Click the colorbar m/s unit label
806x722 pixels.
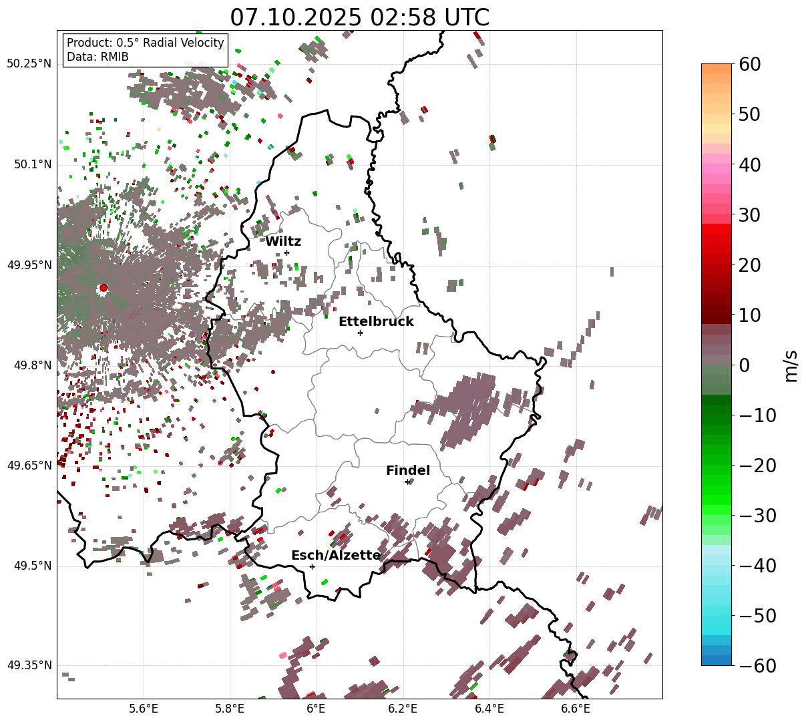pyautogui.click(x=791, y=365)
